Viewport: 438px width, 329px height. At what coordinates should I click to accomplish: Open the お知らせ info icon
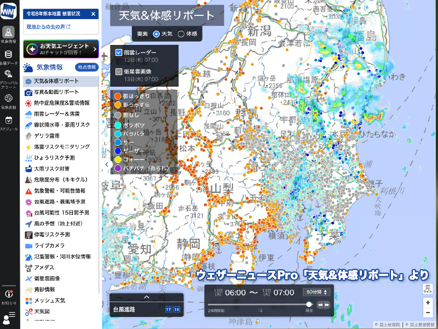[x=9, y=294]
